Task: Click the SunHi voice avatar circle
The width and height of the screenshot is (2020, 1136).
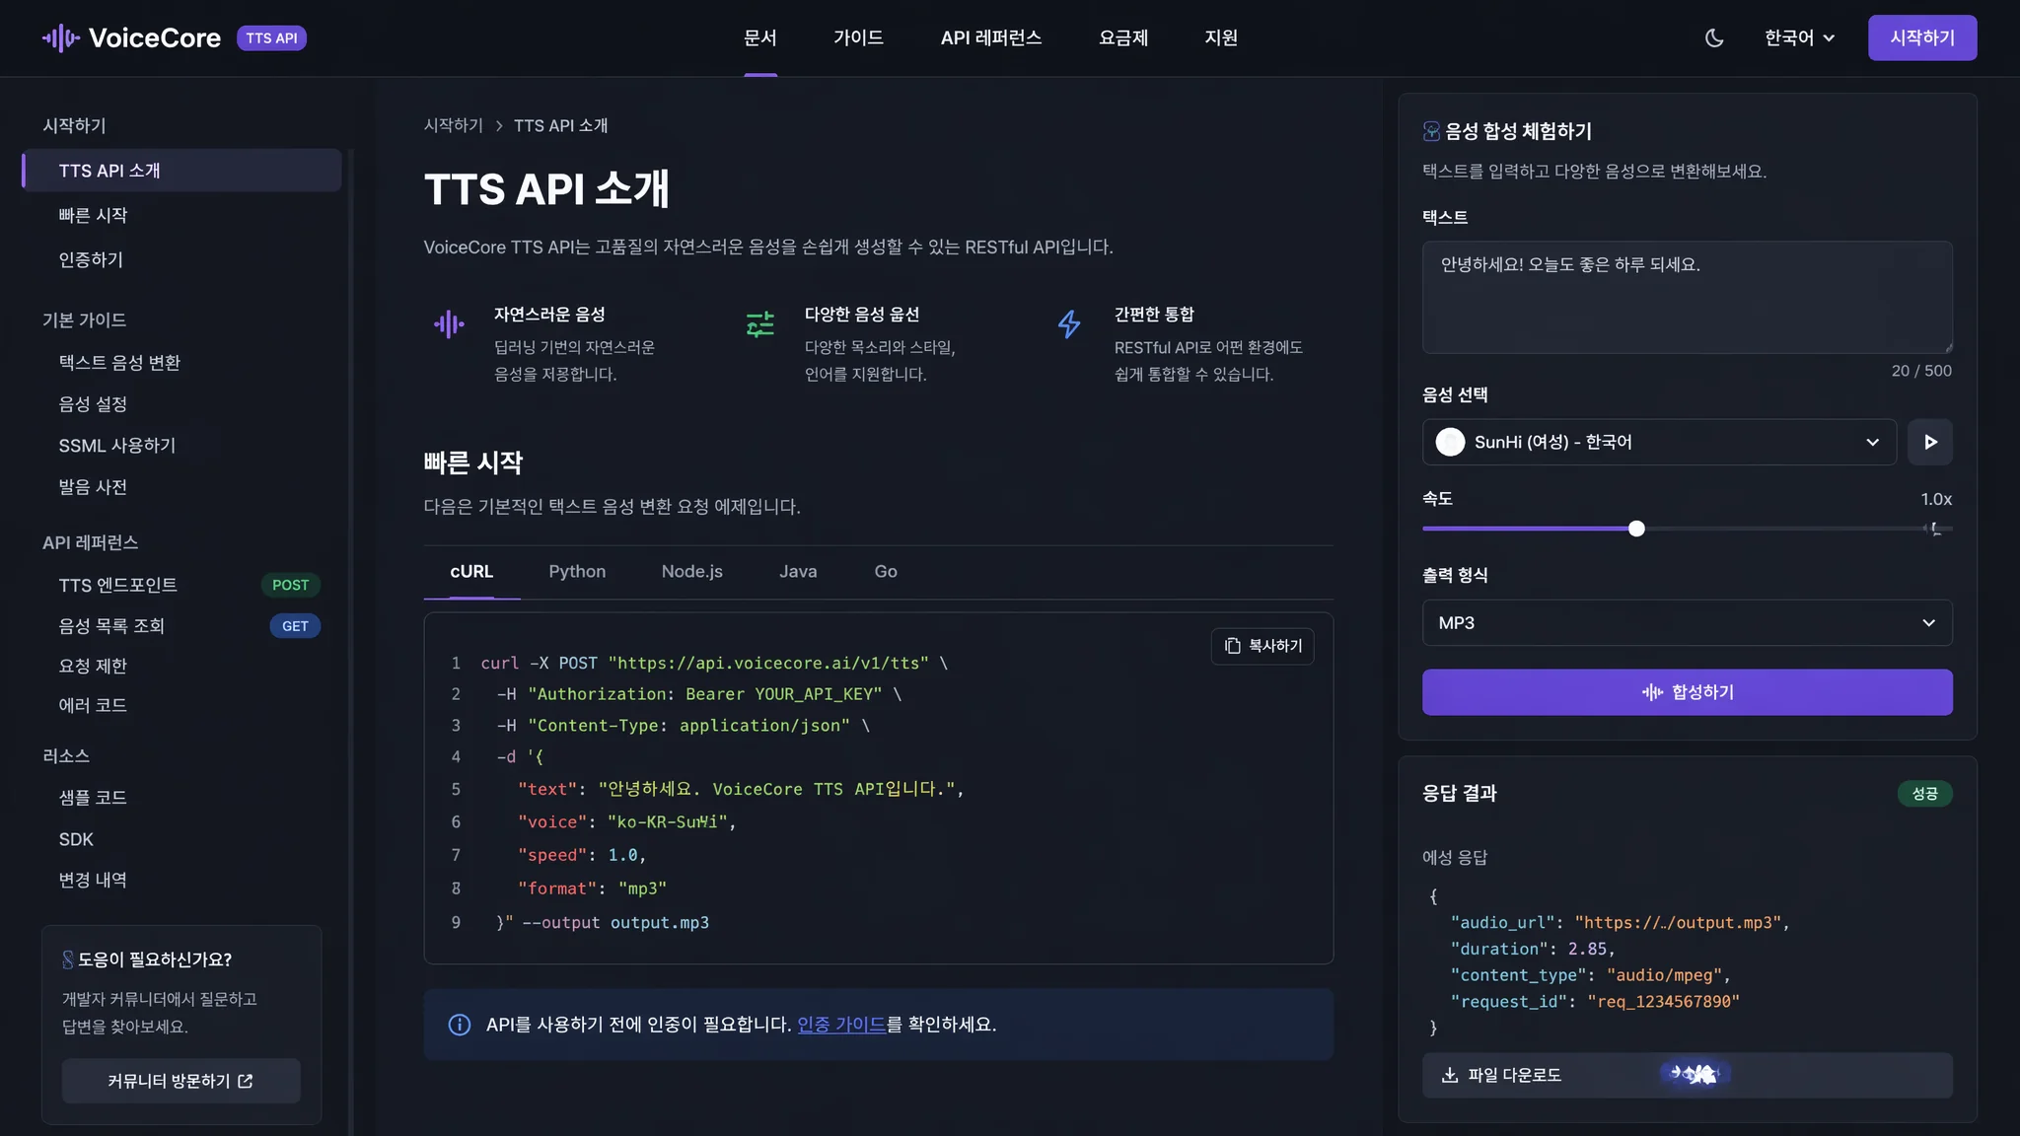Action: pyautogui.click(x=1450, y=442)
